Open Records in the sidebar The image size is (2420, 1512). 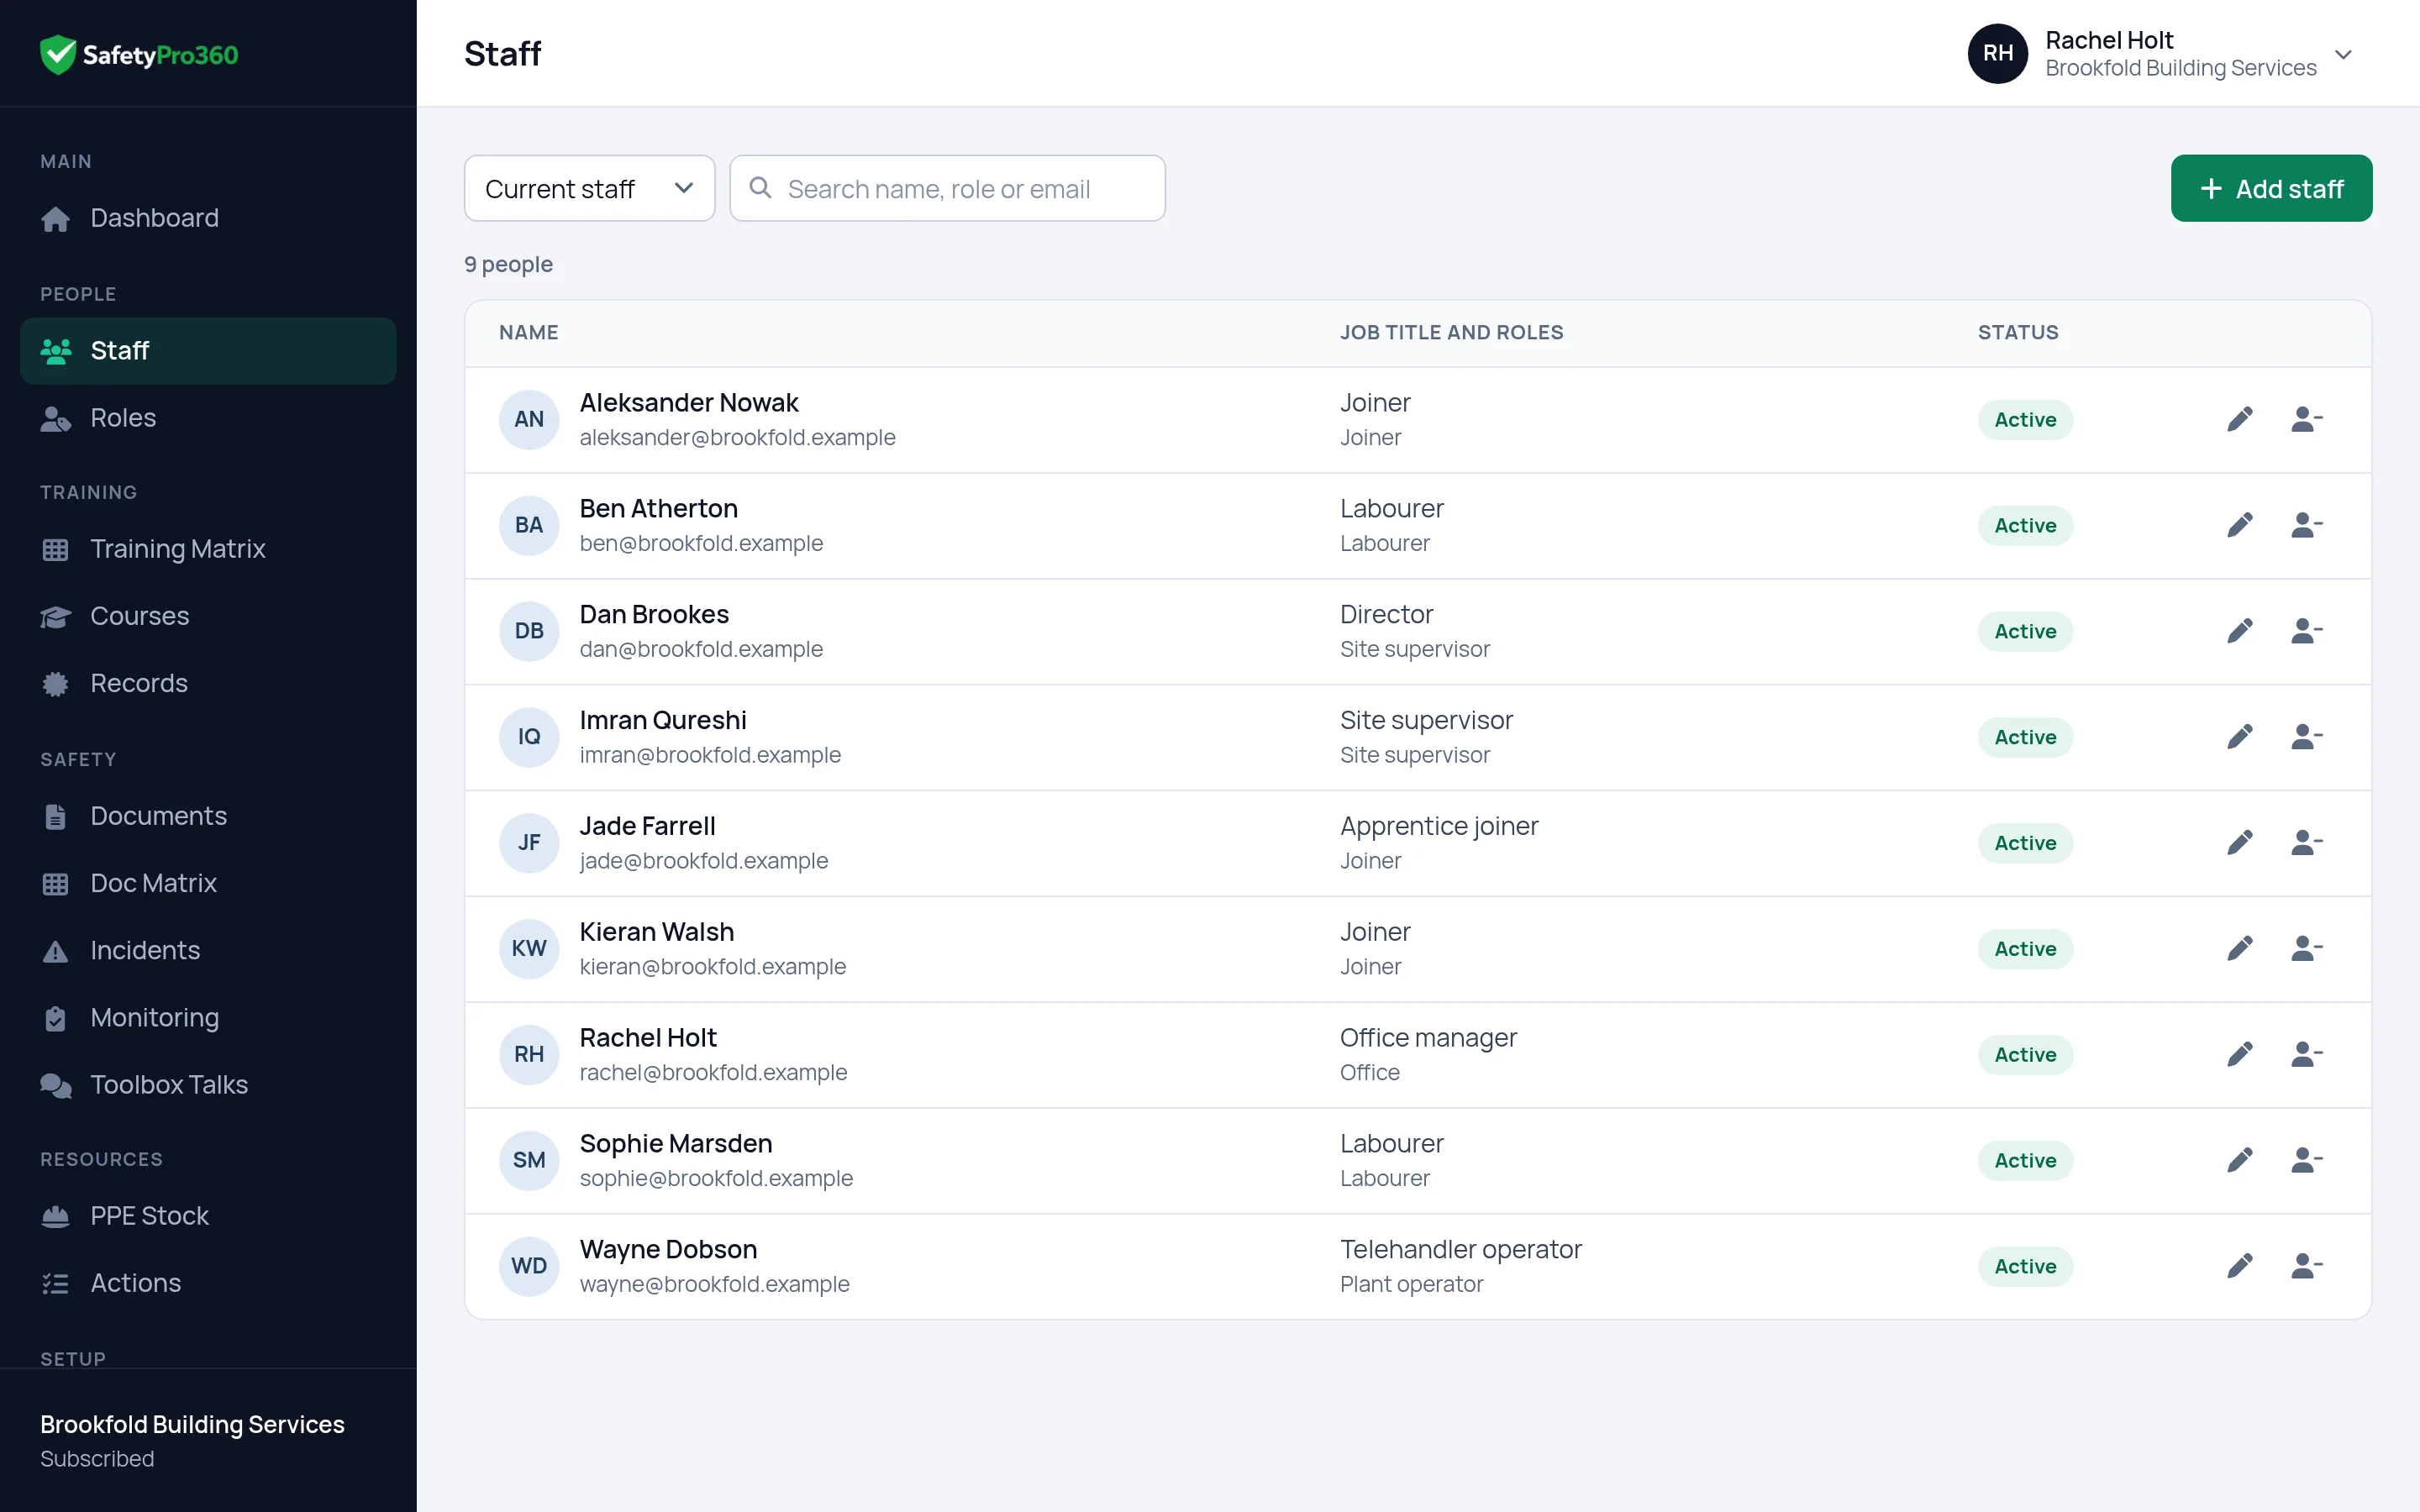[x=208, y=683]
